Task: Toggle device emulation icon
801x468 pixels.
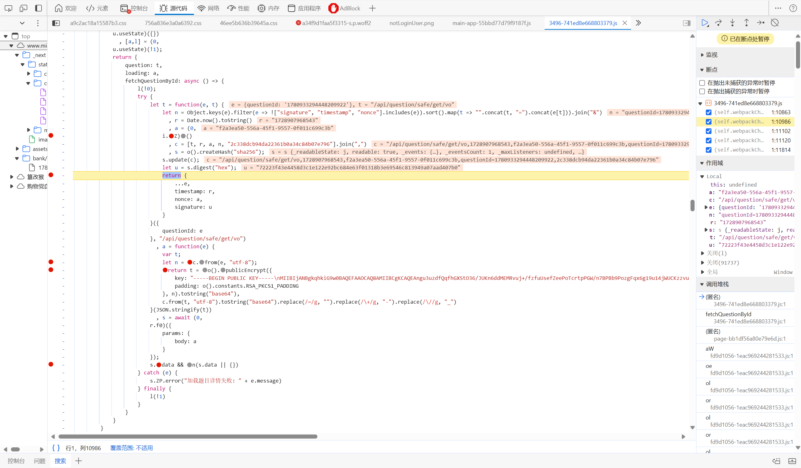Action: click(23, 8)
